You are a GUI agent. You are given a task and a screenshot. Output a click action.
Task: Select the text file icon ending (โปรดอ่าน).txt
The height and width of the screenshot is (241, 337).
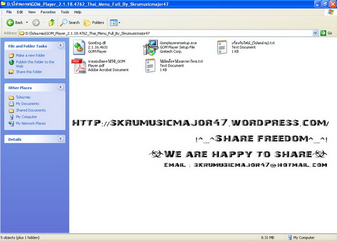point(222,47)
